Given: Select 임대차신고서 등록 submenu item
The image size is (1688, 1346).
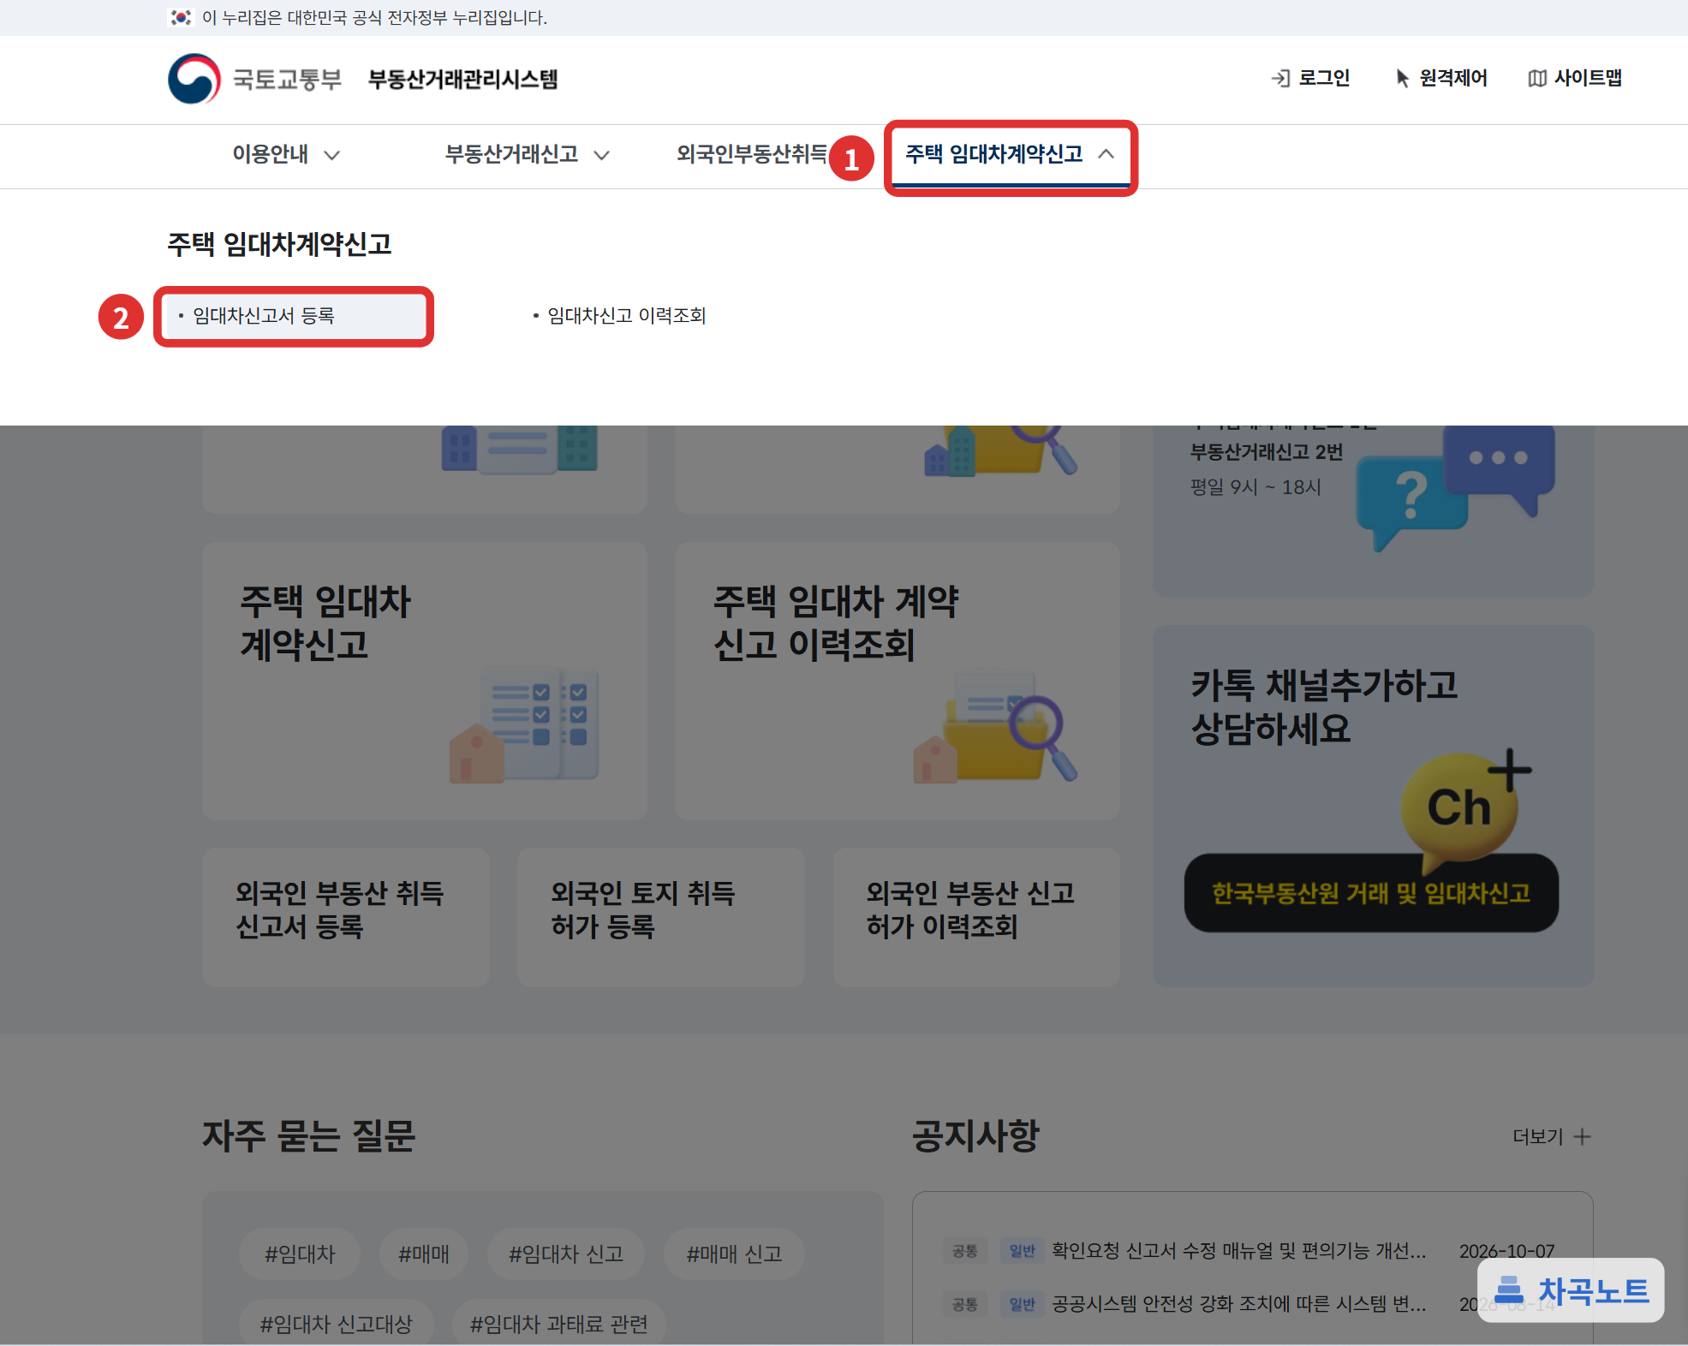Looking at the screenshot, I should click(x=294, y=316).
